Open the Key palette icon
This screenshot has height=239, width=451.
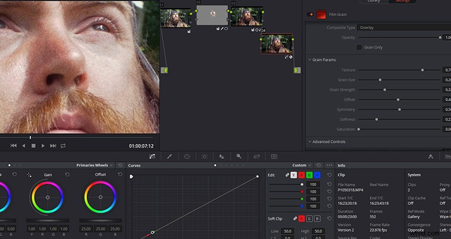(x=239, y=156)
